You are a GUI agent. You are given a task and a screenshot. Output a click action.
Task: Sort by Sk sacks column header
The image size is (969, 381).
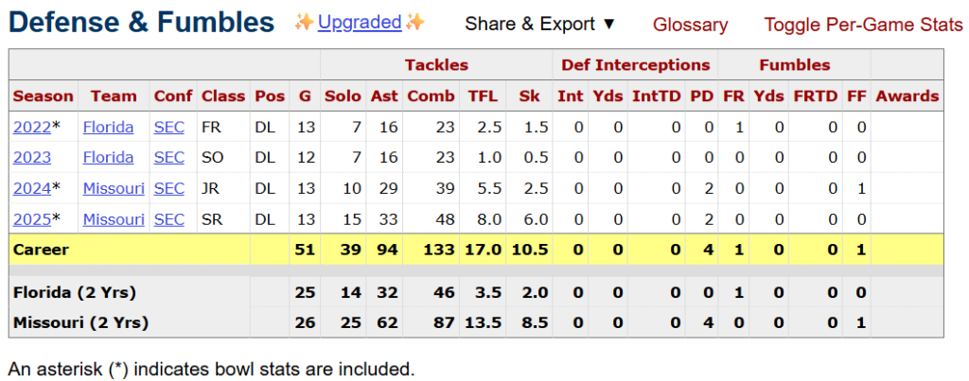(529, 95)
